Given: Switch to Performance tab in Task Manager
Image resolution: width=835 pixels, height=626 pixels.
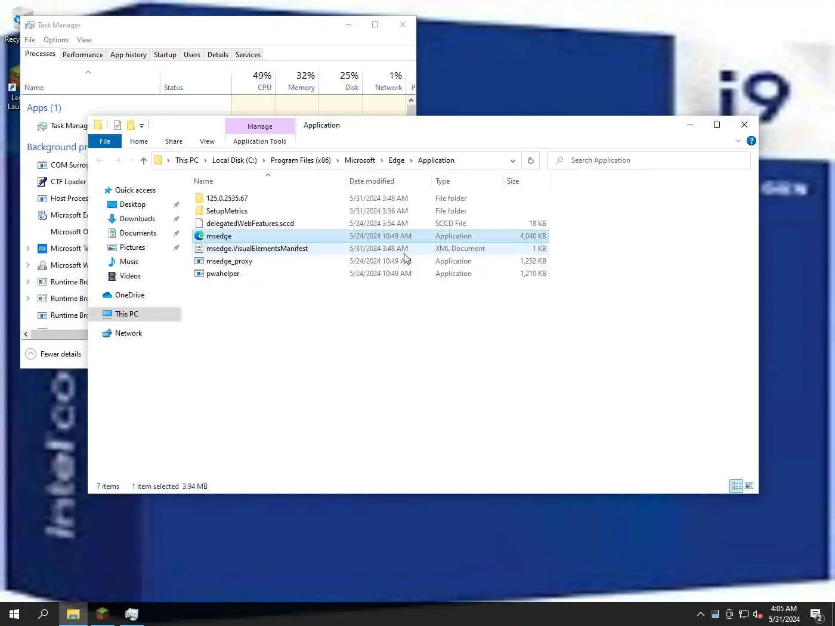Looking at the screenshot, I should point(83,55).
